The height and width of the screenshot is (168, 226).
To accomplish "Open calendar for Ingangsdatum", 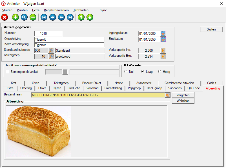I will tap(163, 34).
